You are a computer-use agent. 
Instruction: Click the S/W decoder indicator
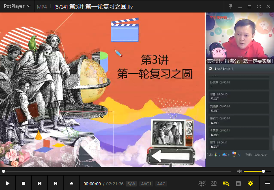pos(132,184)
